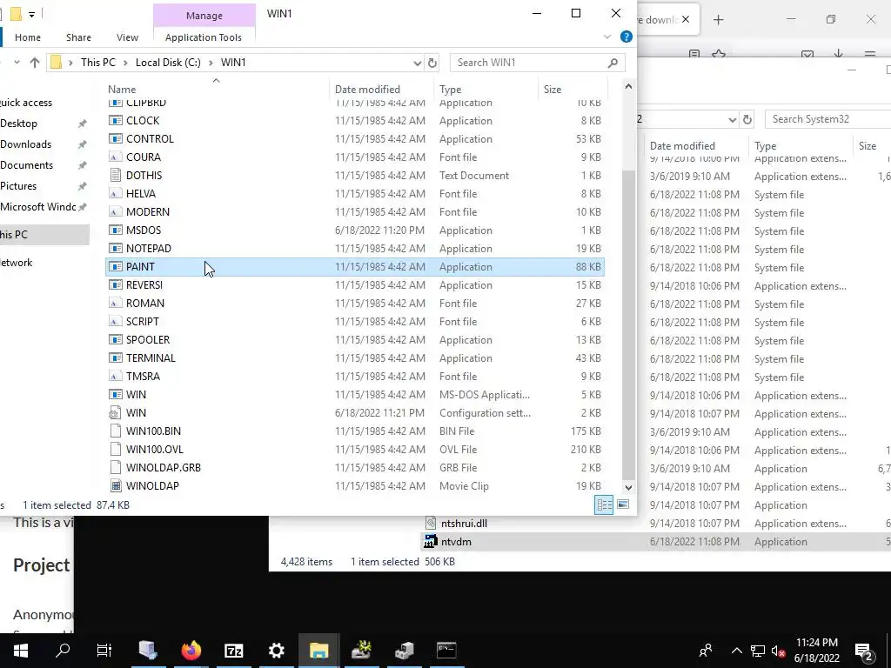Select the PAINT application icon
891x668 pixels.
pyautogui.click(x=116, y=266)
